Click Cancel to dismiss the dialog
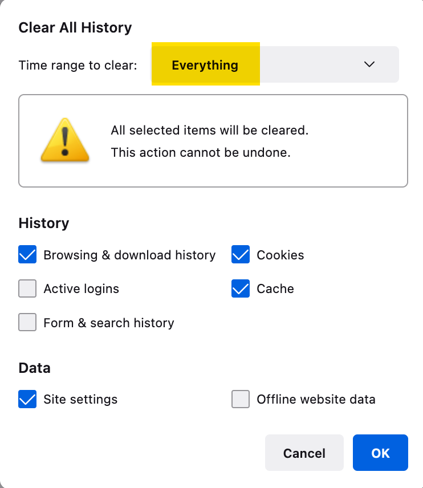 tap(304, 453)
